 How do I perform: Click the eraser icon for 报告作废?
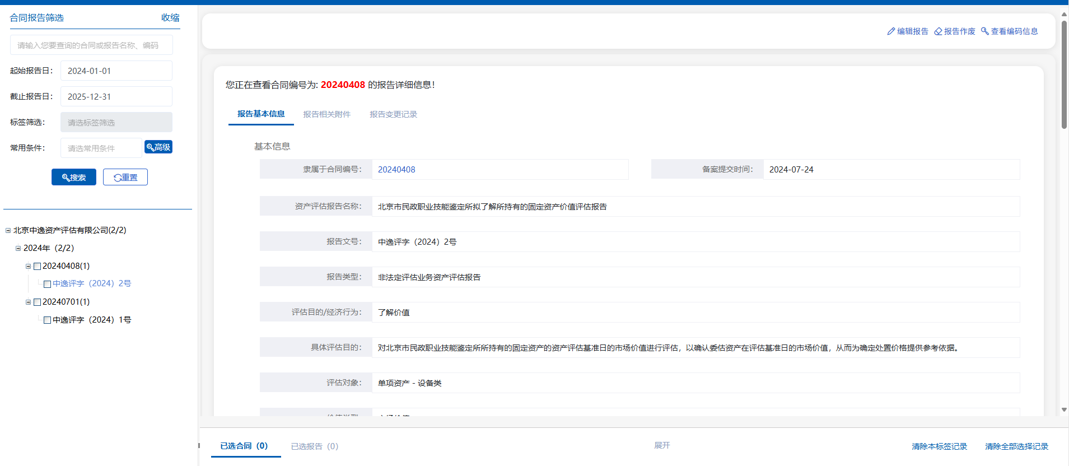tap(938, 31)
